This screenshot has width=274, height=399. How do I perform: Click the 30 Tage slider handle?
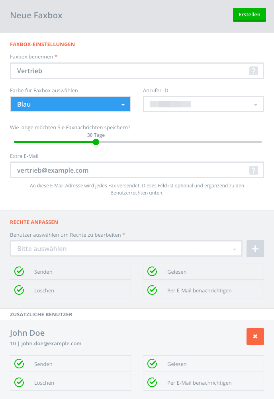tap(96, 142)
